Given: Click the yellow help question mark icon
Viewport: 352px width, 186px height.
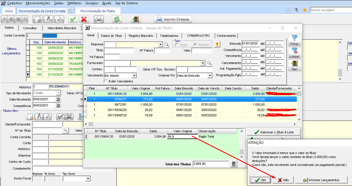Looking at the screenshot, I should [217, 45].
